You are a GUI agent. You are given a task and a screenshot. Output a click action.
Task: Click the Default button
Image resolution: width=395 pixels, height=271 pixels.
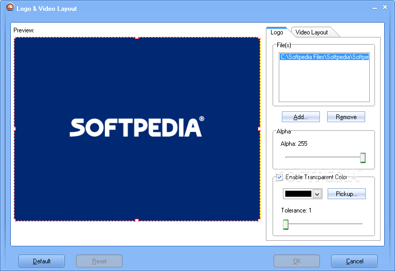click(42, 261)
